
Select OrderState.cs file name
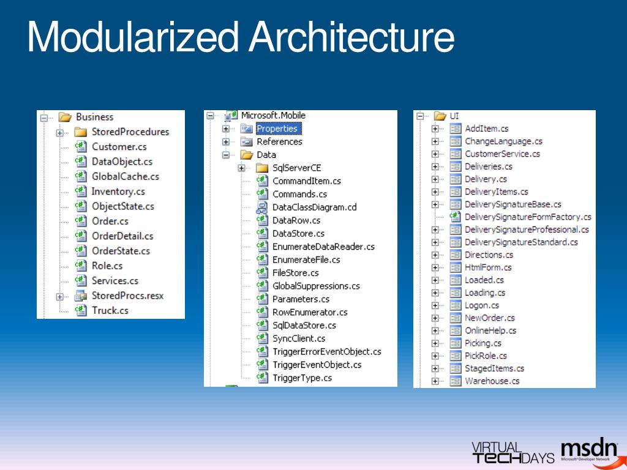[x=121, y=251]
